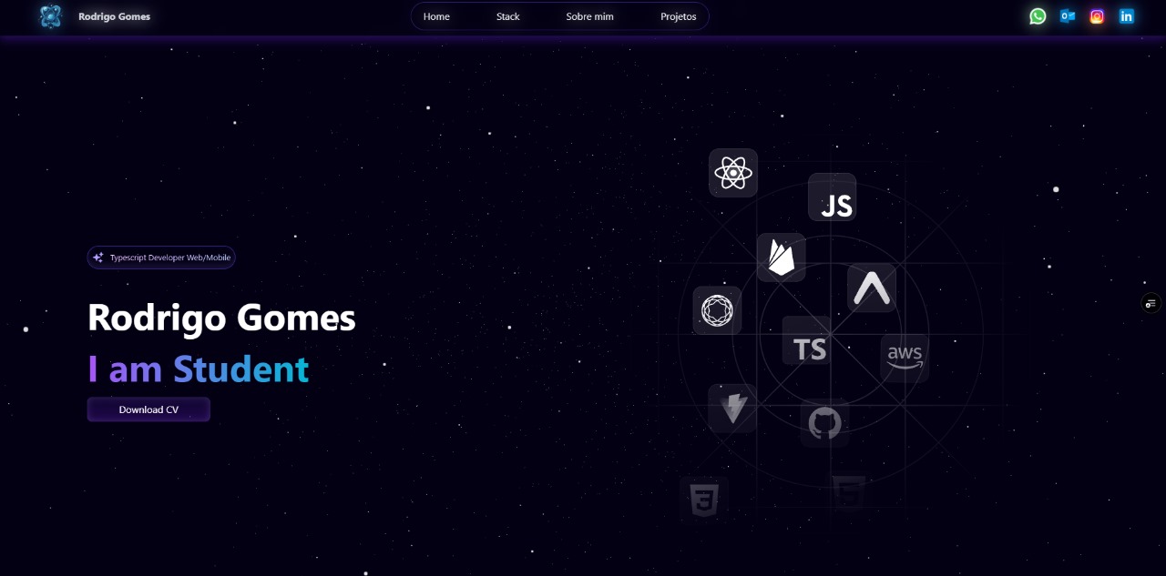
Task: Select the JS JavaScript icon tile
Action: pos(833,197)
